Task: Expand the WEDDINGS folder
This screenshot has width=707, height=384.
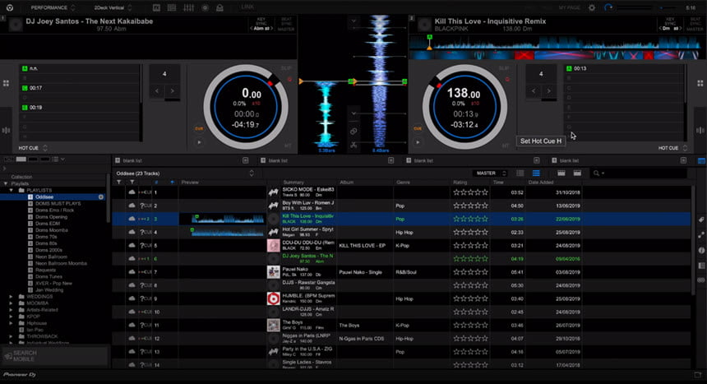Action: (x=12, y=297)
